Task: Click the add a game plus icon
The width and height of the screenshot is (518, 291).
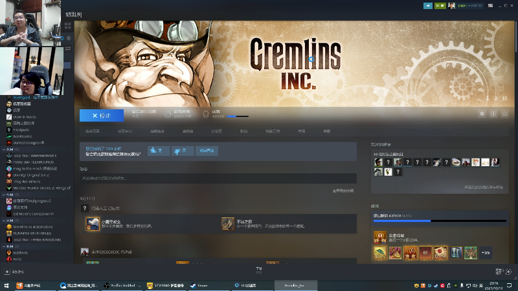Action: [x=7, y=272]
